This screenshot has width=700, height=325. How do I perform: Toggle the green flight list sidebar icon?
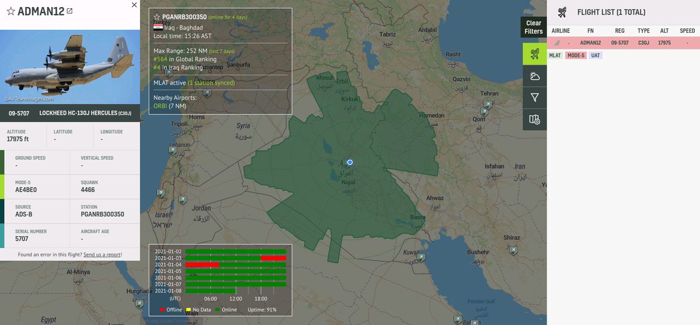tap(534, 54)
